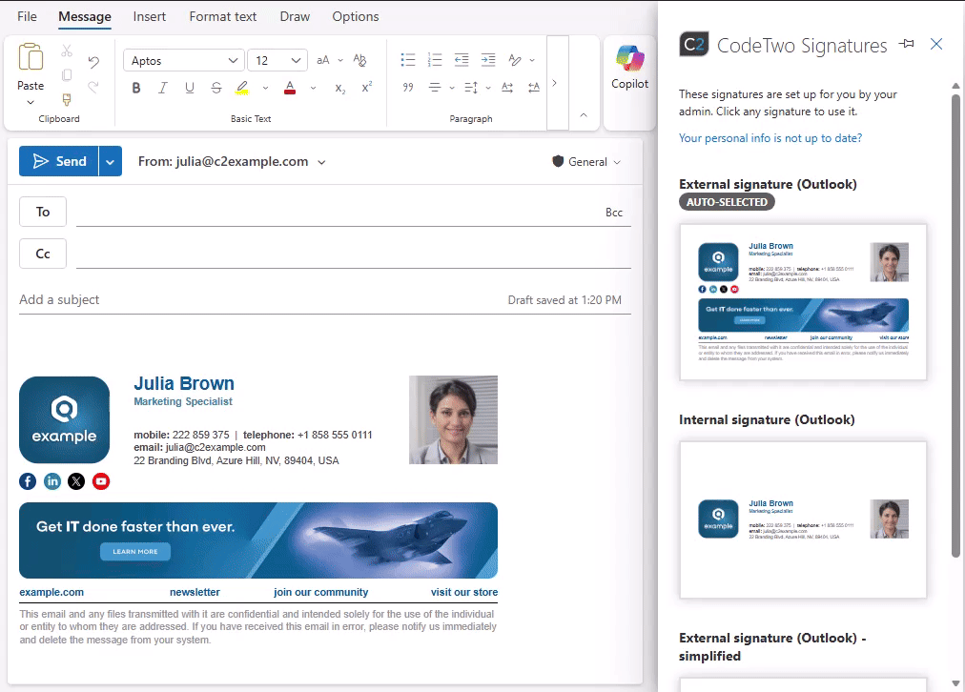This screenshot has height=692, width=965.
Task: Redo the last action
Action: click(x=93, y=88)
